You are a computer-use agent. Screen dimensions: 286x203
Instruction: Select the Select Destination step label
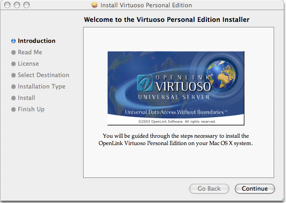[x=43, y=75]
